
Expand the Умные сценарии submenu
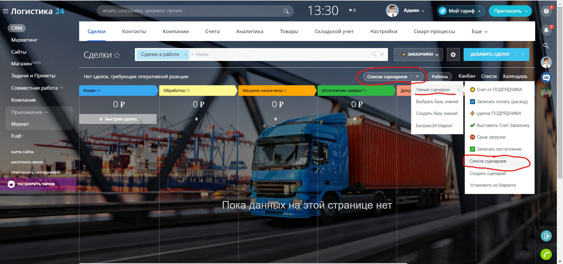437,90
